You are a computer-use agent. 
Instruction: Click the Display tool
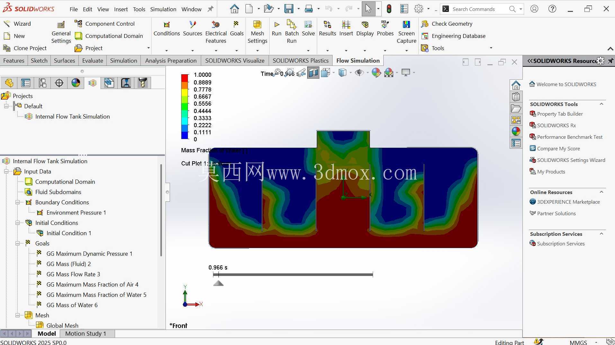pos(365,29)
